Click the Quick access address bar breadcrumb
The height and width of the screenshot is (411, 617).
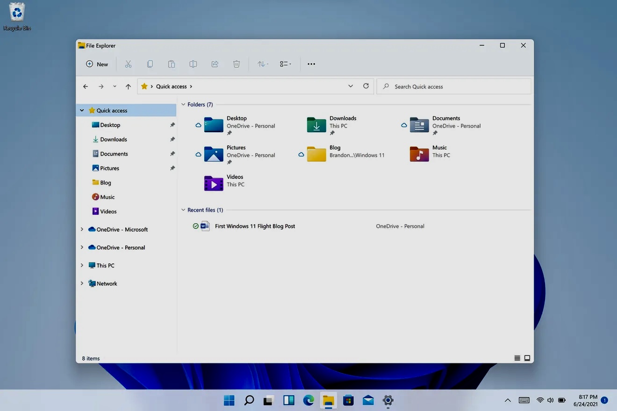[x=171, y=86]
